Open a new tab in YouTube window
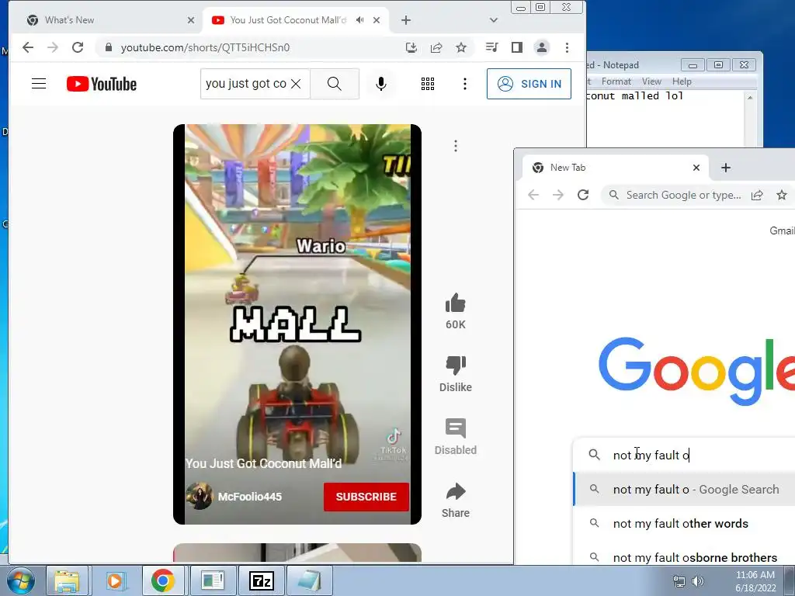The height and width of the screenshot is (596, 795). 405,20
